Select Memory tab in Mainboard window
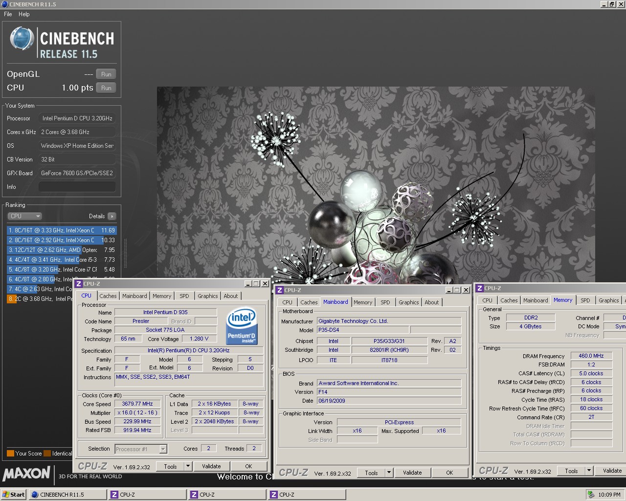Image resolution: width=626 pixels, height=501 pixels. pyautogui.click(x=363, y=302)
